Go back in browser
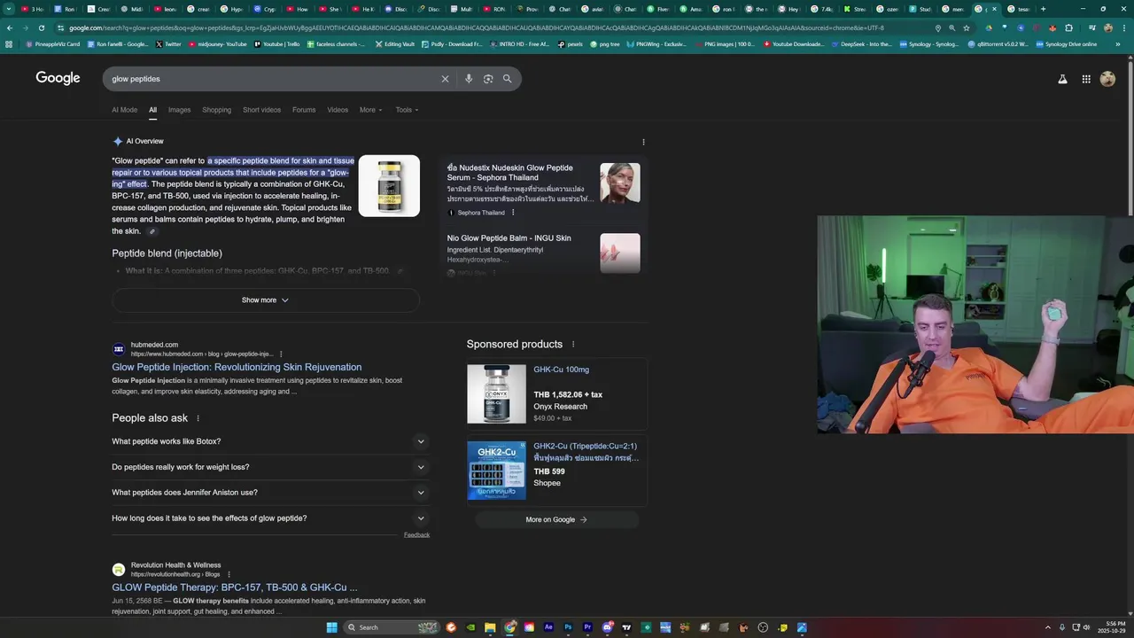 point(10,27)
